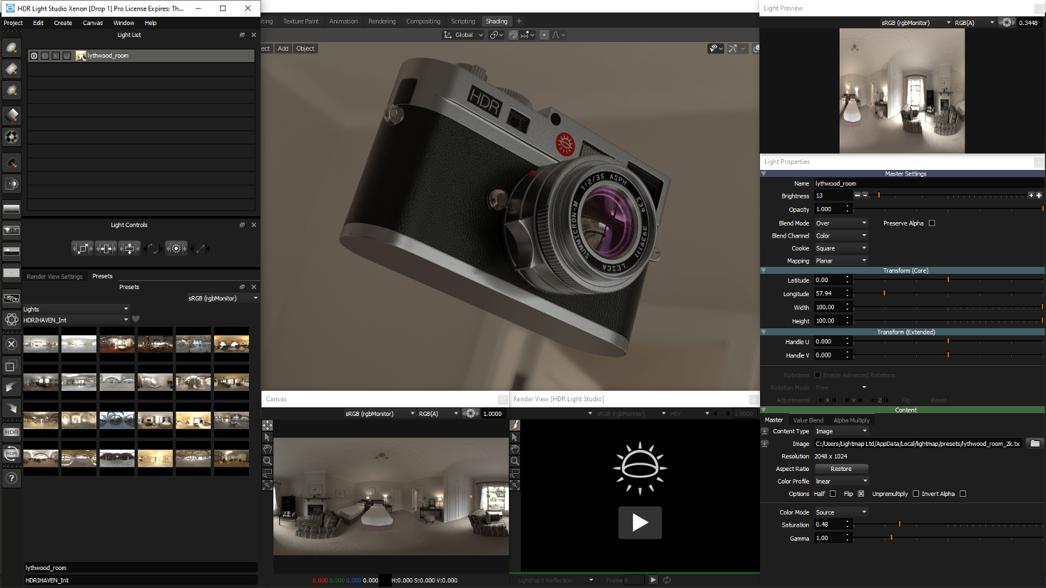This screenshot has width=1046, height=588.
Task: Click the Canvas exposure aperture icon
Action: pos(471,413)
